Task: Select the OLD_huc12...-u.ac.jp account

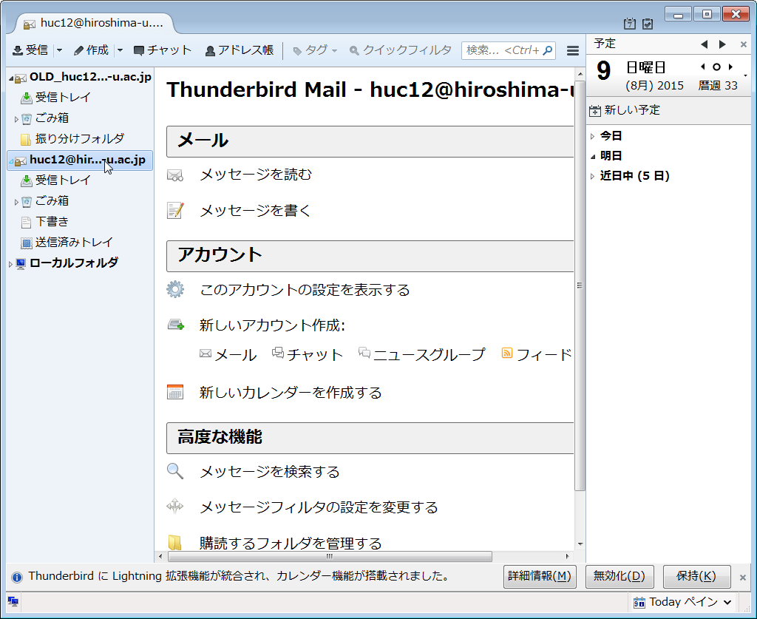Action: 90,77
